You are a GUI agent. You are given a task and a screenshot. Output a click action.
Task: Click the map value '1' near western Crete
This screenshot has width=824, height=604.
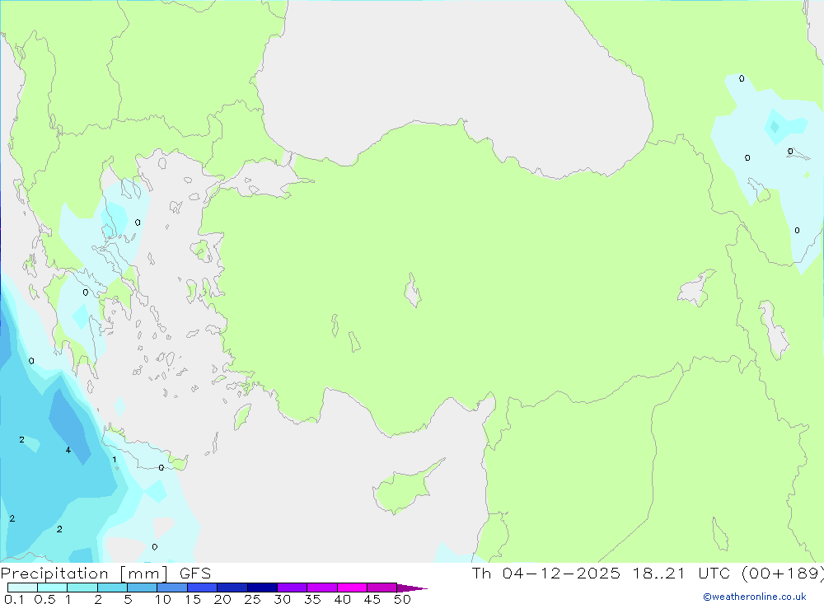tap(114, 460)
